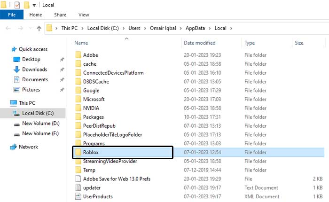
Task: Expand chevron after Local Disk (C:) breadcrumb
Action: click(x=124, y=28)
